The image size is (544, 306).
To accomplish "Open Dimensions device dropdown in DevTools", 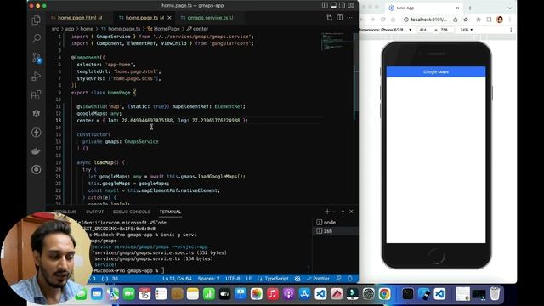I will point(385,30).
